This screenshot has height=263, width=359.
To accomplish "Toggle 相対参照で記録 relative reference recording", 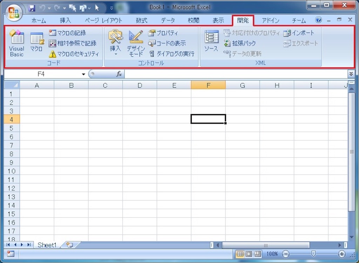I will click(72, 43).
